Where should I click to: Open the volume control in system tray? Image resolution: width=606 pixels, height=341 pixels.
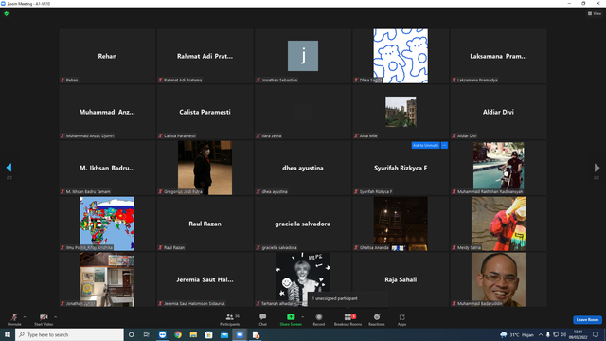coord(563,334)
